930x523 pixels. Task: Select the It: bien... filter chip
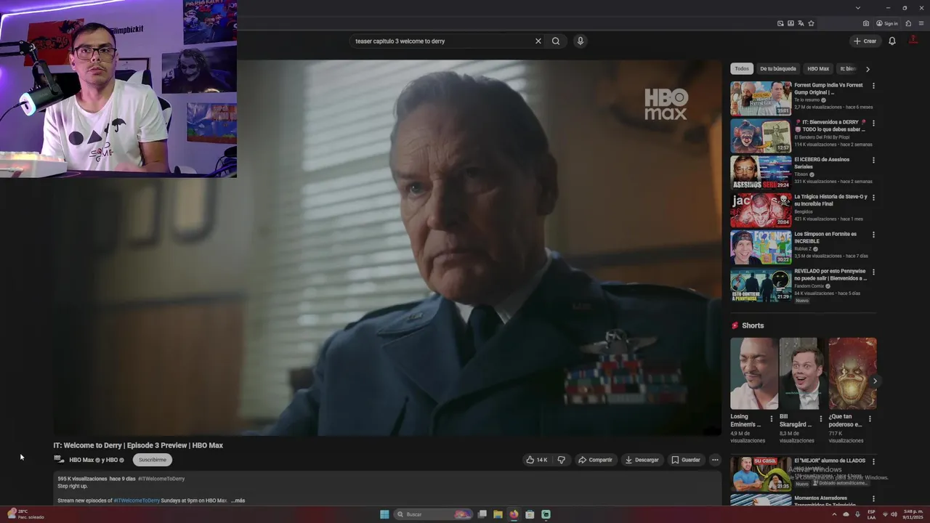coord(848,69)
